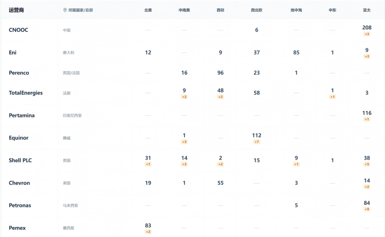Click the 地中海 column header
The height and width of the screenshot is (237, 385).
pyautogui.click(x=296, y=10)
